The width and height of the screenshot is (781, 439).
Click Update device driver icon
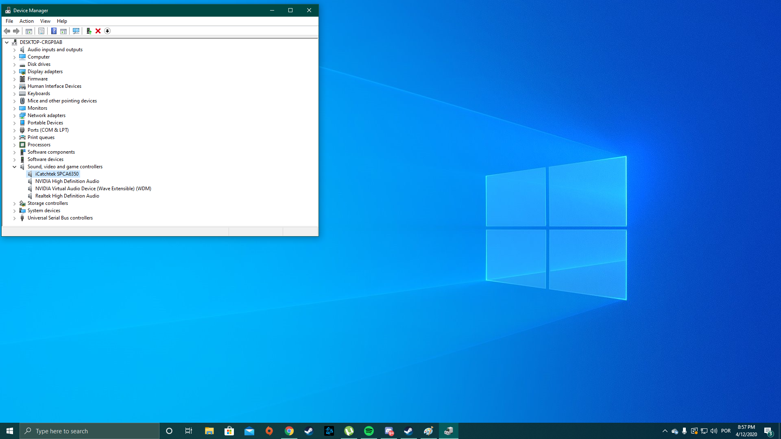(x=89, y=31)
